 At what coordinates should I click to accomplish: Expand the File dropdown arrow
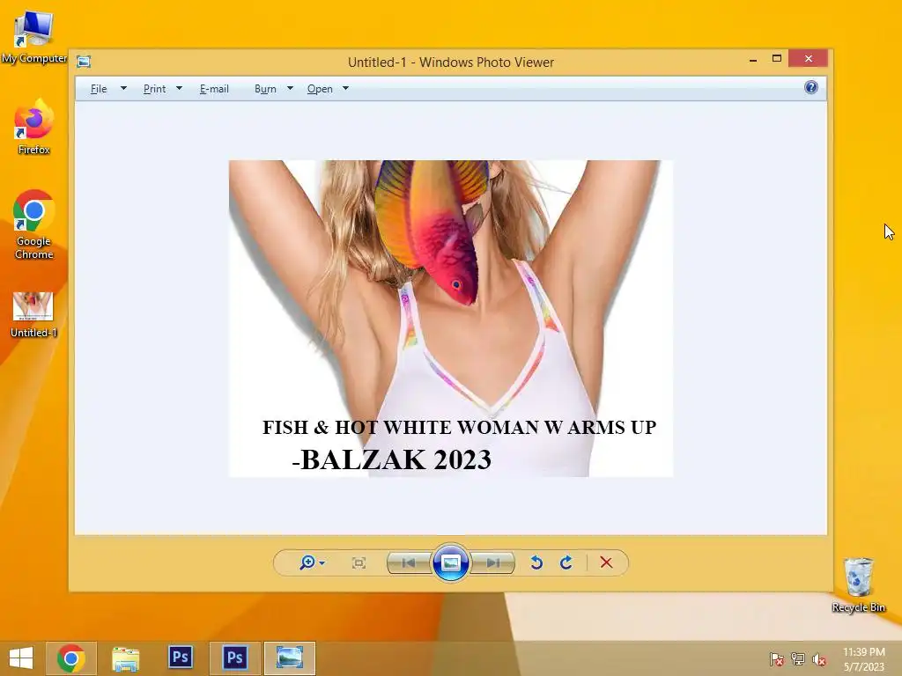(x=123, y=89)
